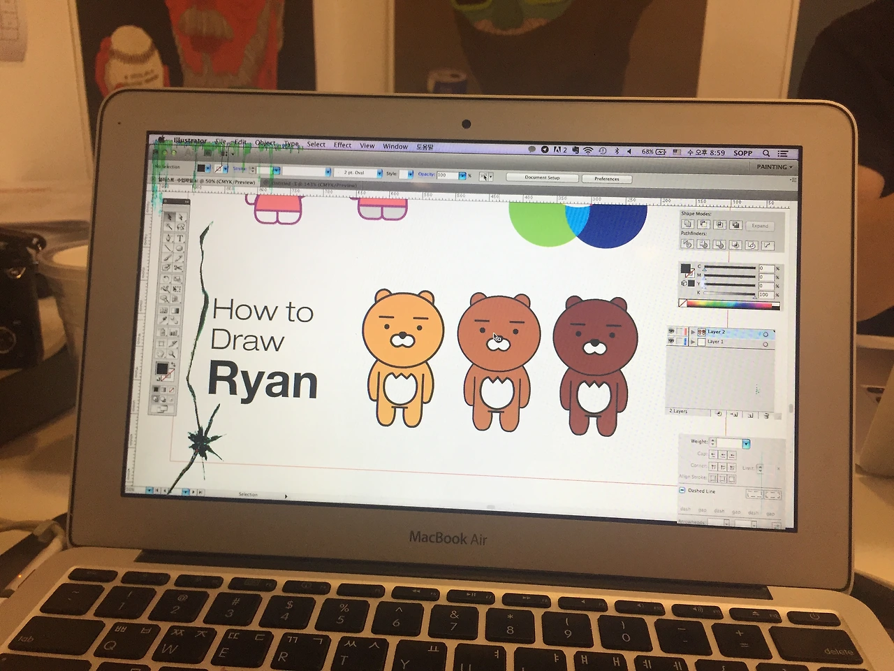Screen dimensions: 894x671
Task: Expand Layer 2 contents
Action: click(x=693, y=332)
